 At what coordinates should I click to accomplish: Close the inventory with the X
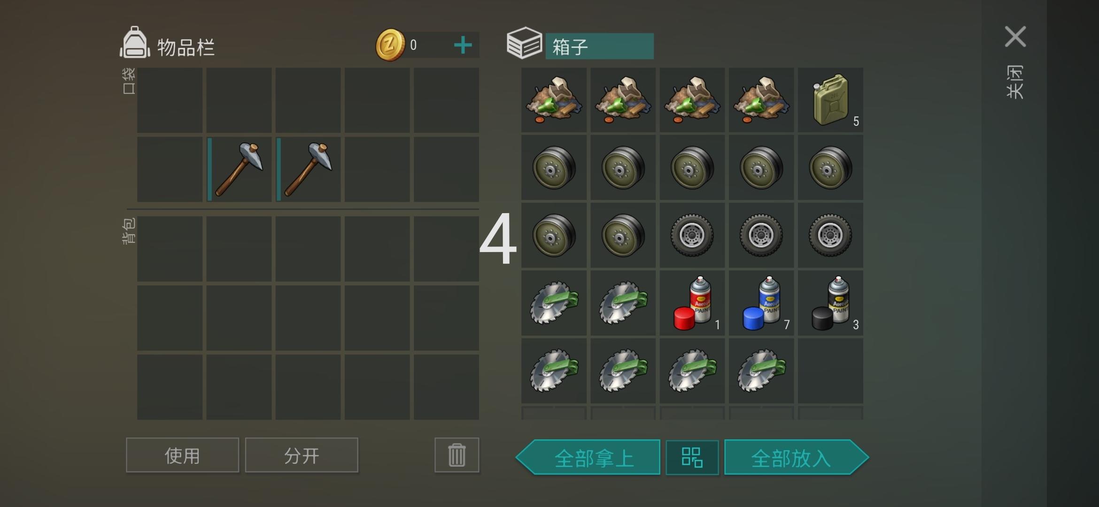click(x=1015, y=37)
